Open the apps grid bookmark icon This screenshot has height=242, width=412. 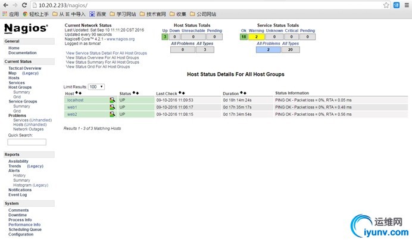[5, 14]
